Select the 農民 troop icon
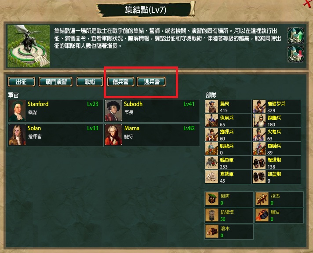This screenshot has width=313, height=253. [211, 106]
